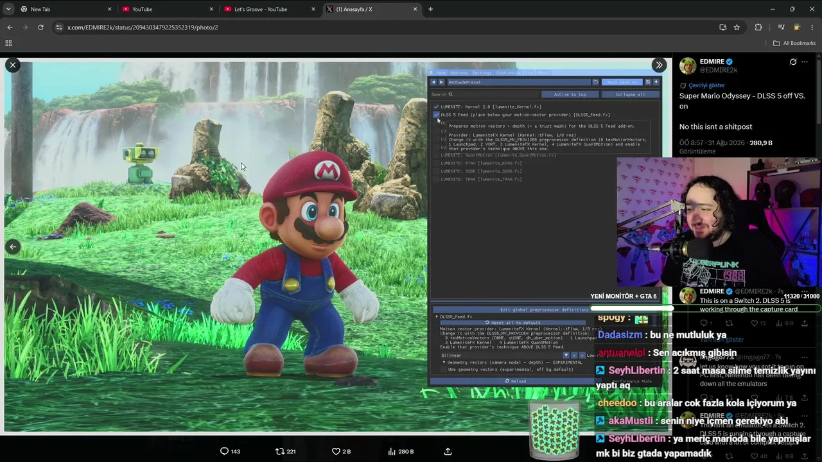Screen dimensions: 822x462
Task: View site information beside the address bar
Action: coord(59,27)
